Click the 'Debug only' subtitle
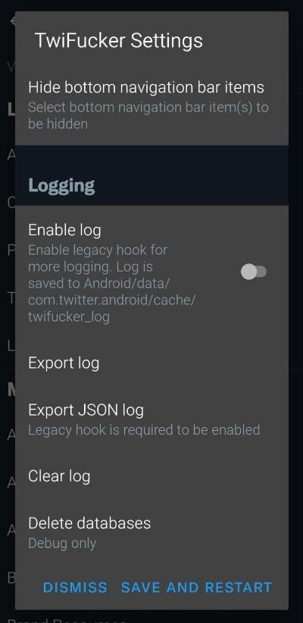 click(x=62, y=543)
